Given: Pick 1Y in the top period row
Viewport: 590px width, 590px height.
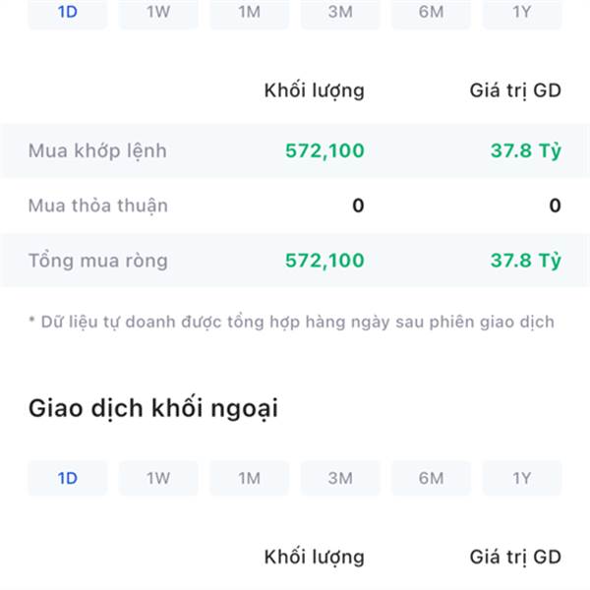Looking at the screenshot, I should (522, 14).
